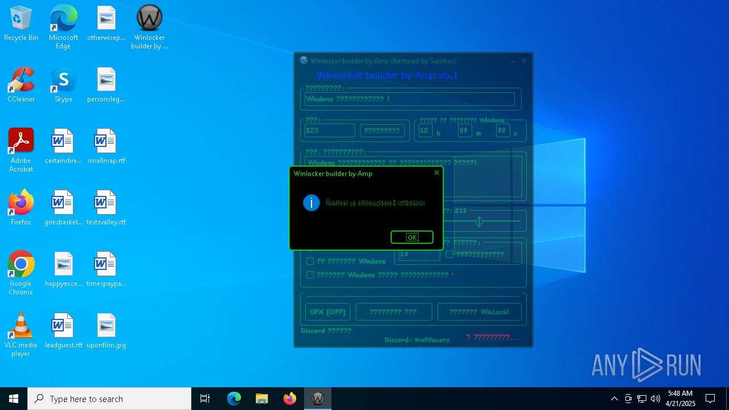
Task: Open Recycle Bin on desktop
Action: pyautogui.click(x=21, y=23)
